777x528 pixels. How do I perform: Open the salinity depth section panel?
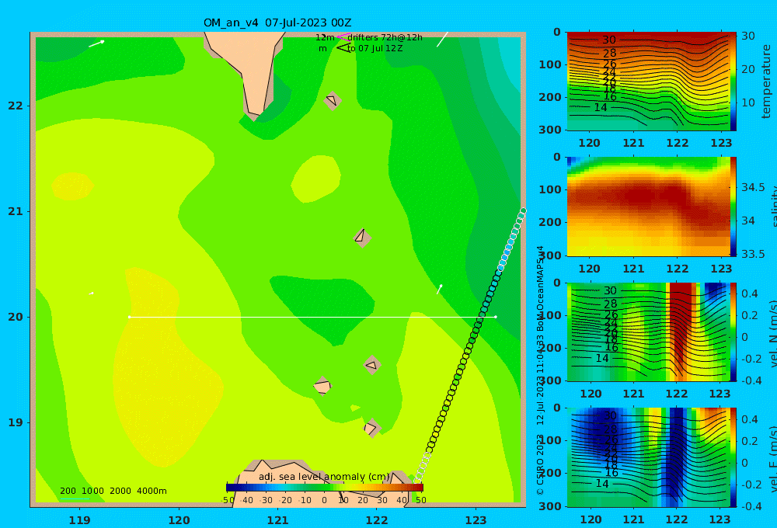(648, 207)
